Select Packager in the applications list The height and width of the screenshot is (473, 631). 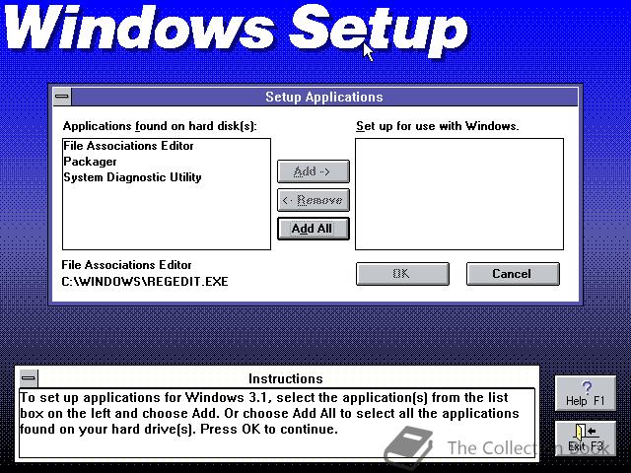click(167, 162)
